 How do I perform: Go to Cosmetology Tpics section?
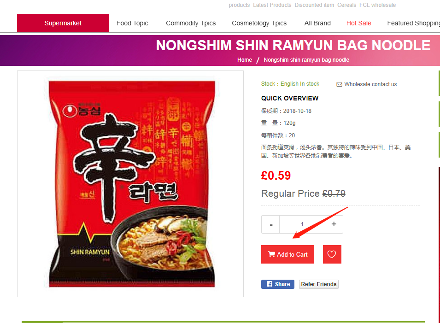(259, 23)
